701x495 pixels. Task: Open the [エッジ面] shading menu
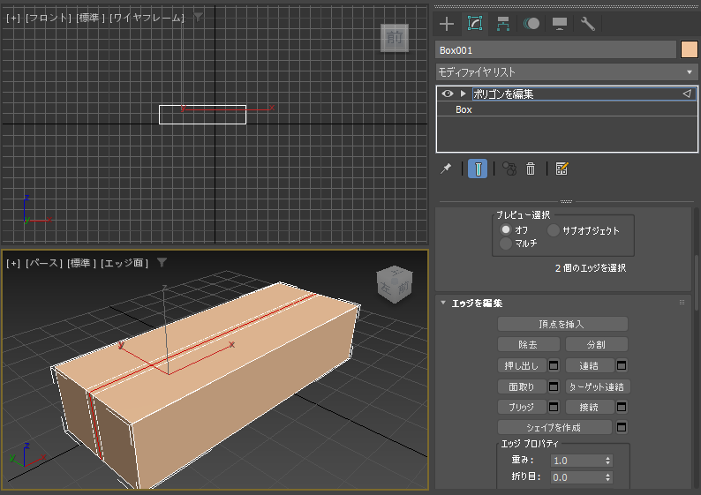click(124, 263)
